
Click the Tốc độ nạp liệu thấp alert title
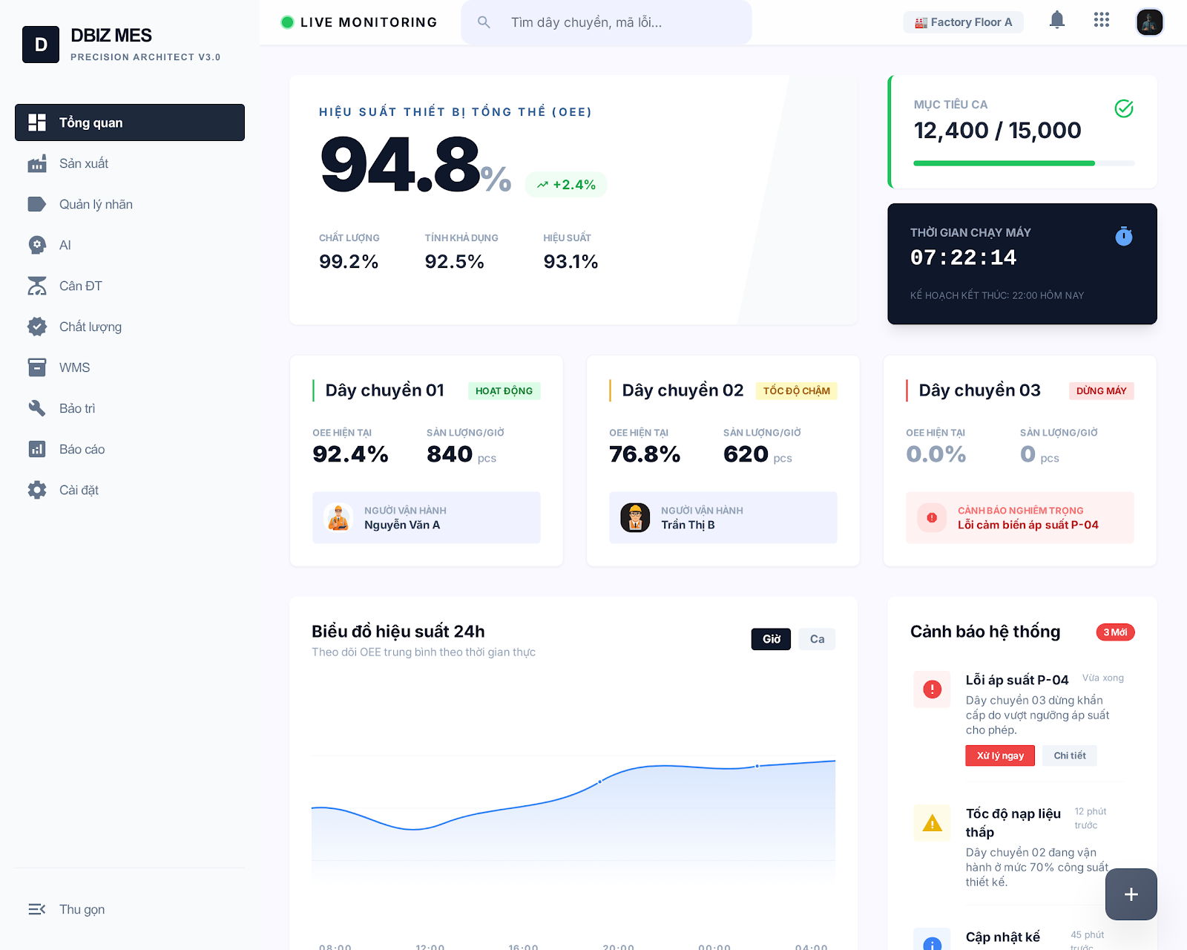coord(1013,823)
